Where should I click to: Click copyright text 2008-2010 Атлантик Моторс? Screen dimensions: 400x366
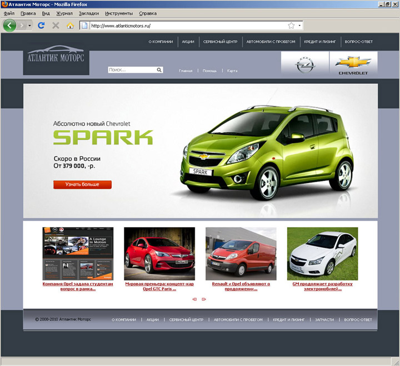[63, 319]
